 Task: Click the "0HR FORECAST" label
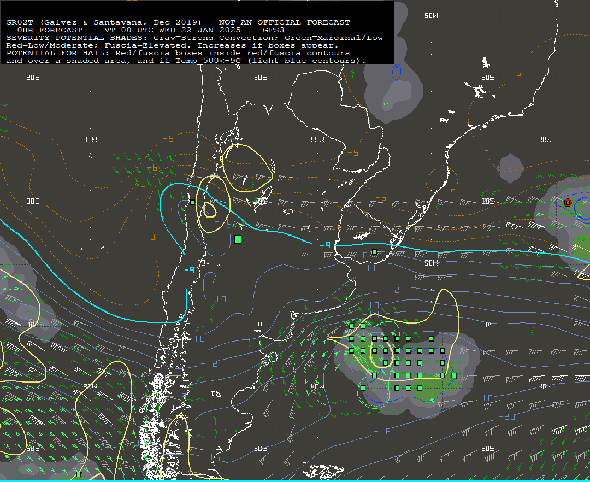pyautogui.click(x=50, y=30)
